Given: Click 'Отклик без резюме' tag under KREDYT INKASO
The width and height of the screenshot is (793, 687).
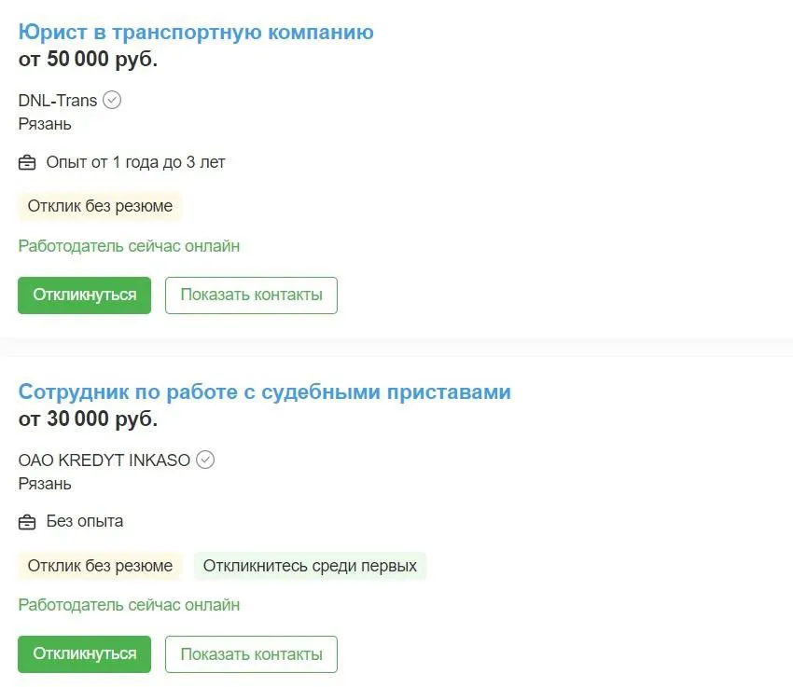Looking at the screenshot, I should pos(100,566).
